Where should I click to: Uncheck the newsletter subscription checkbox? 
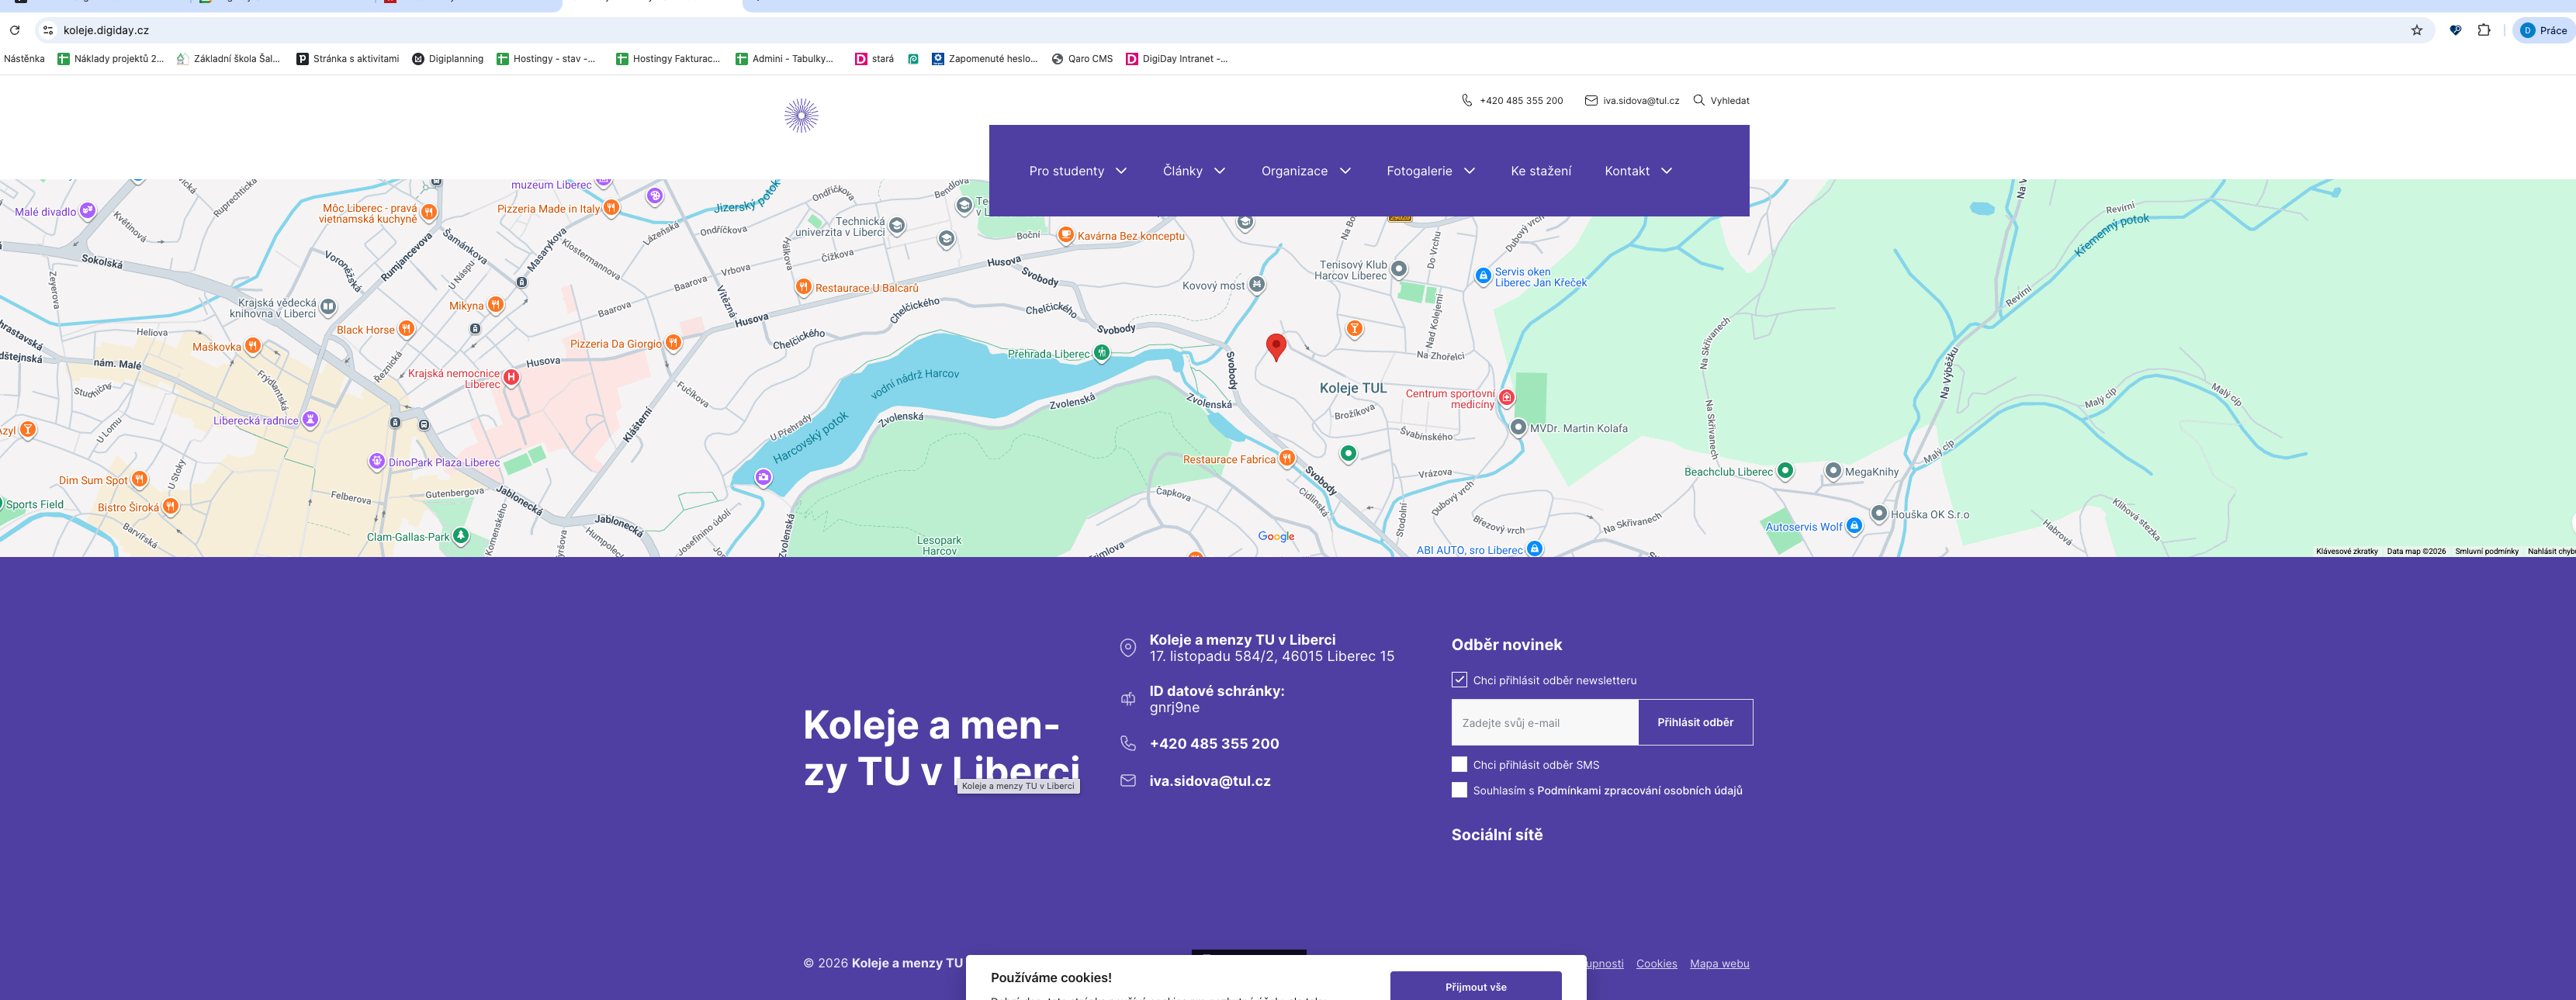(1459, 680)
